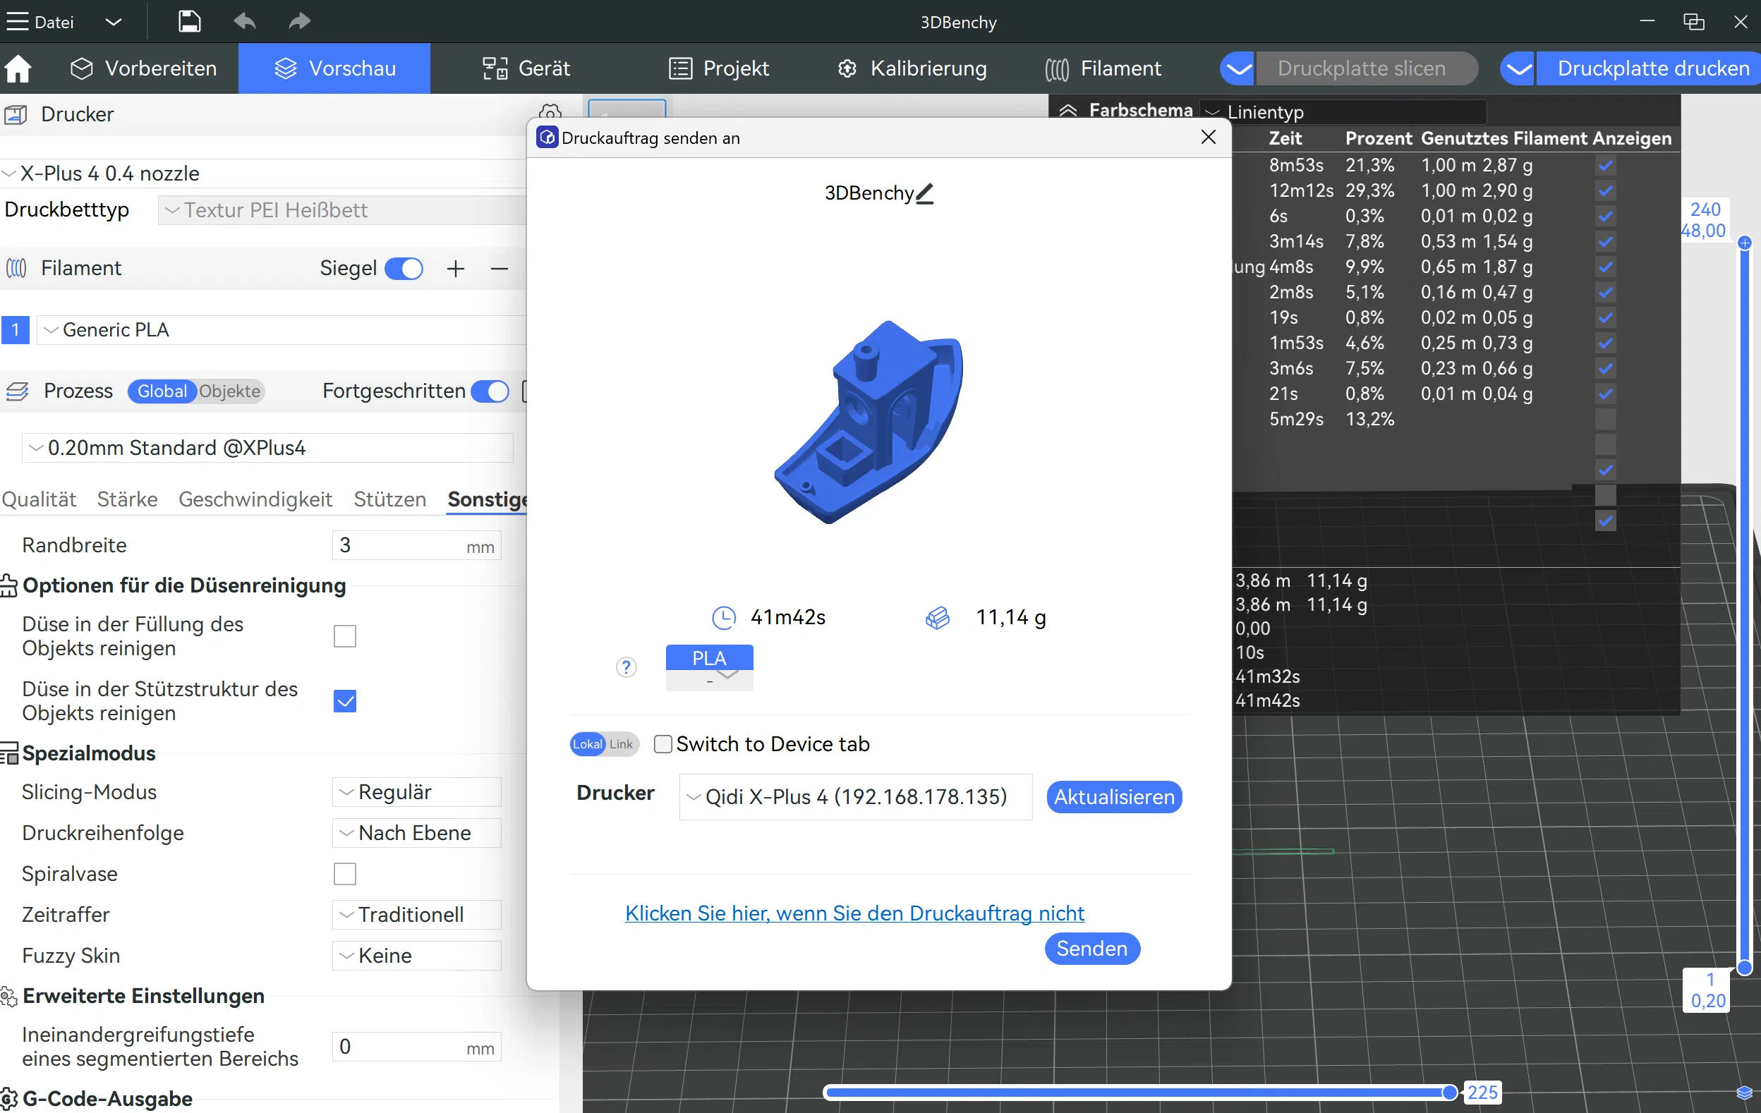Image resolution: width=1761 pixels, height=1113 pixels.
Task: Open arrow menu next to Druckplatte drucken
Action: point(1519,68)
